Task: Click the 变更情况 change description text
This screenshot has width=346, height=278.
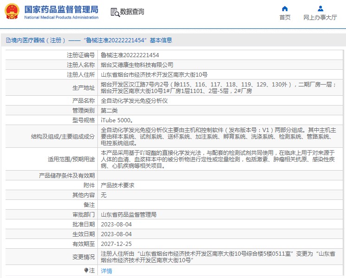Action: [x=218, y=257]
